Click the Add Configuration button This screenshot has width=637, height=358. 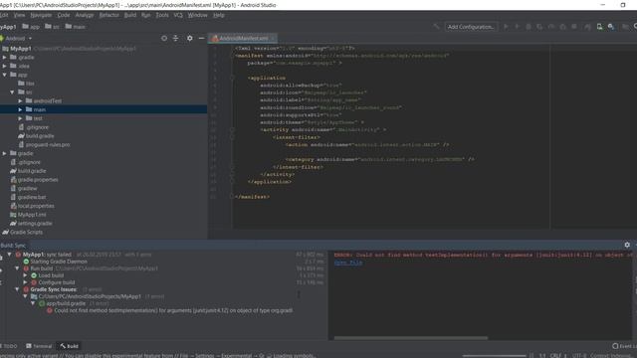[471, 27]
